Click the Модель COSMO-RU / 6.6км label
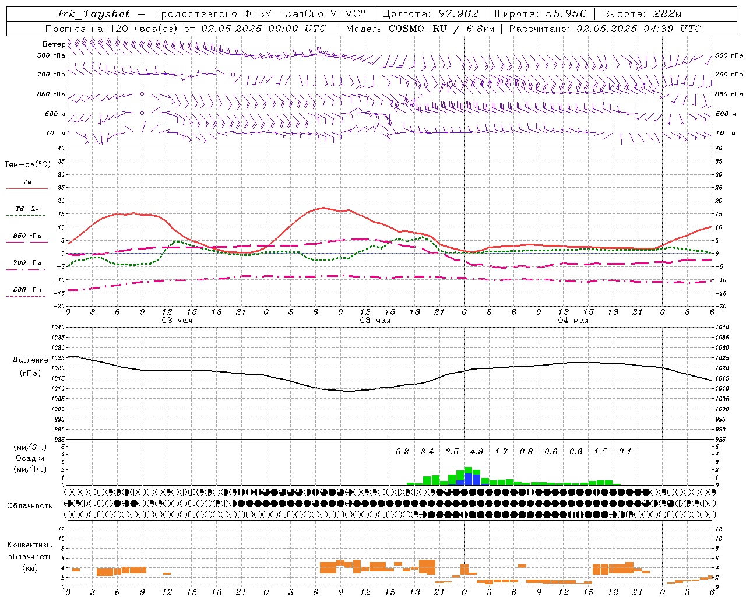The height and width of the screenshot is (597, 746). coord(420,29)
